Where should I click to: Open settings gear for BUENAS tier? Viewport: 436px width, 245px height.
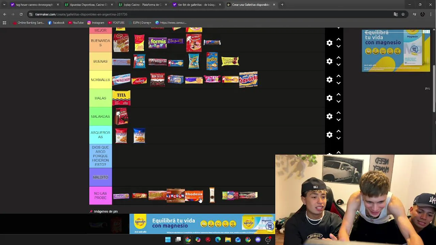pyautogui.click(x=329, y=61)
